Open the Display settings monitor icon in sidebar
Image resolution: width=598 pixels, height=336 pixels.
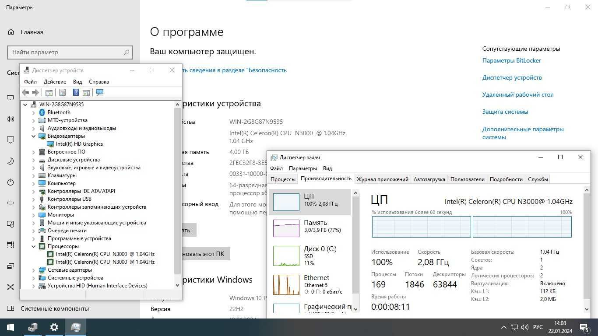coord(11,98)
